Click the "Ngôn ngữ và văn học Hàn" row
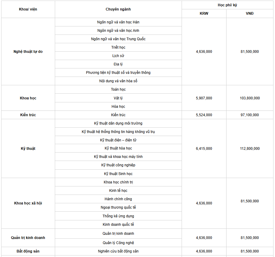The height and width of the screenshot is (257, 275). pyautogui.click(x=118, y=22)
